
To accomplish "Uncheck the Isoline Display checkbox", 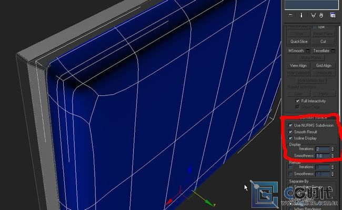I will [x=290, y=138].
